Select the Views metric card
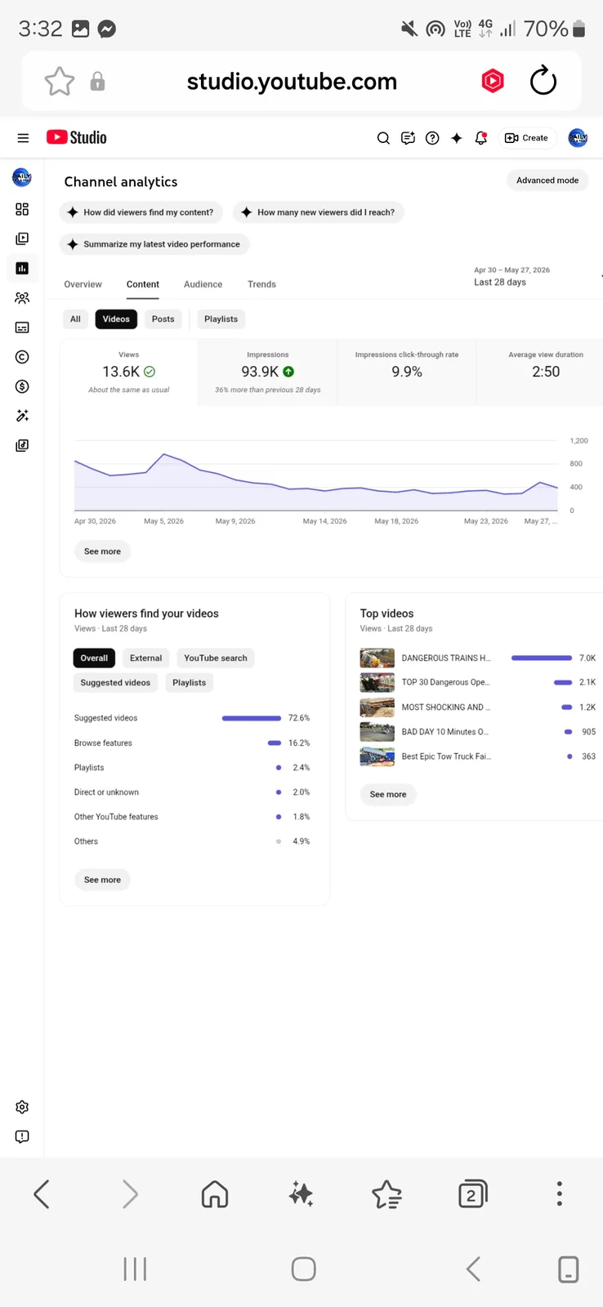The height and width of the screenshot is (1307, 603). click(129, 372)
